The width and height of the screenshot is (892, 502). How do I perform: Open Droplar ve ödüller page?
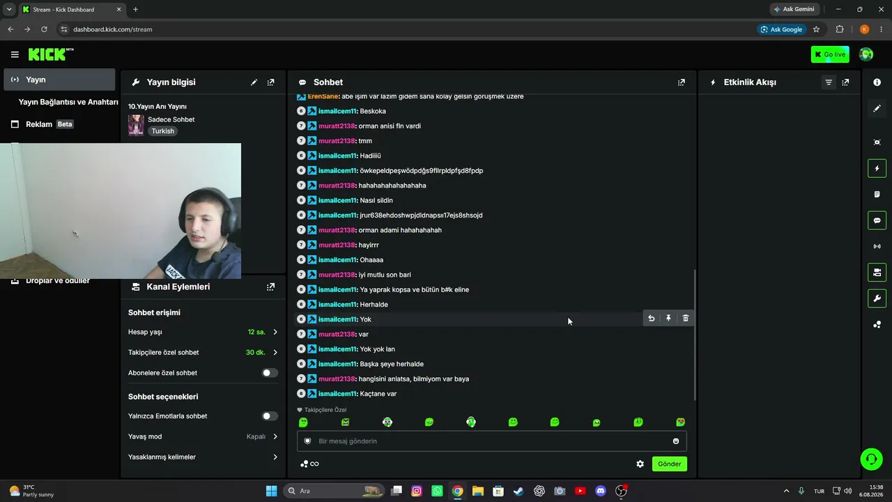tap(58, 280)
